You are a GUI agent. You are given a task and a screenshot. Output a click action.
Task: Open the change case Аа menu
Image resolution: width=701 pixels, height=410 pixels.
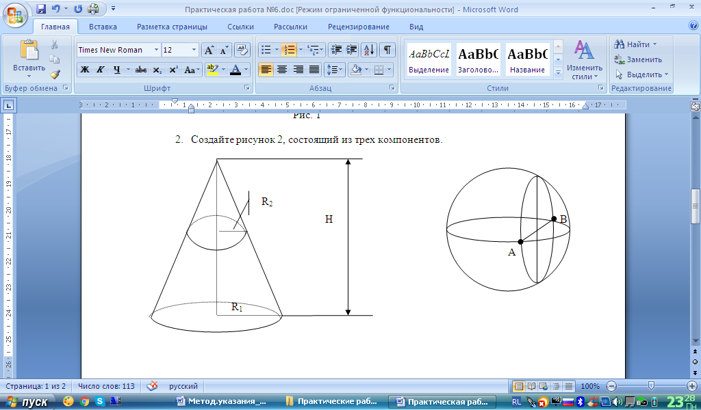(x=192, y=70)
